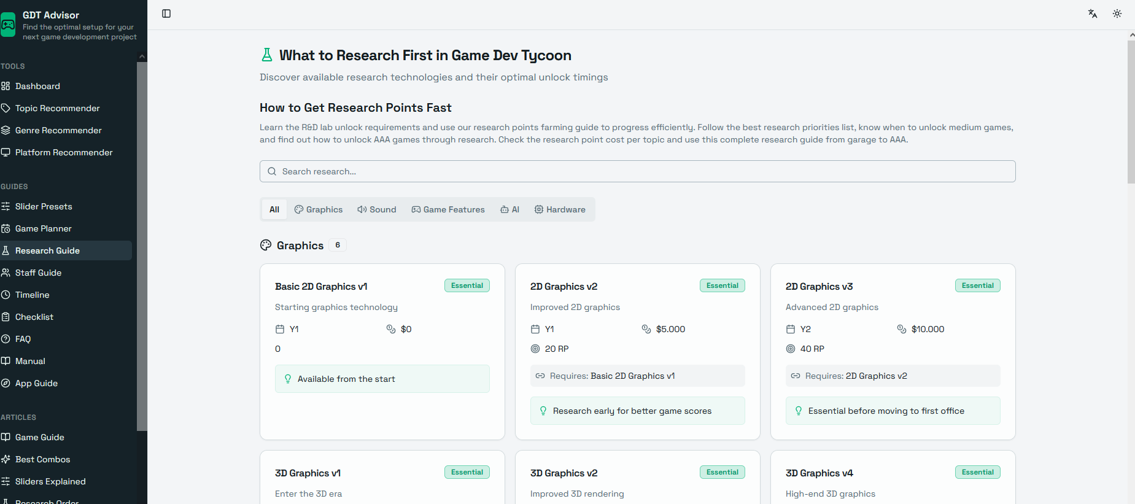Image resolution: width=1135 pixels, height=504 pixels.
Task: Open Dashboard from the sidebar
Action: point(66,86)
